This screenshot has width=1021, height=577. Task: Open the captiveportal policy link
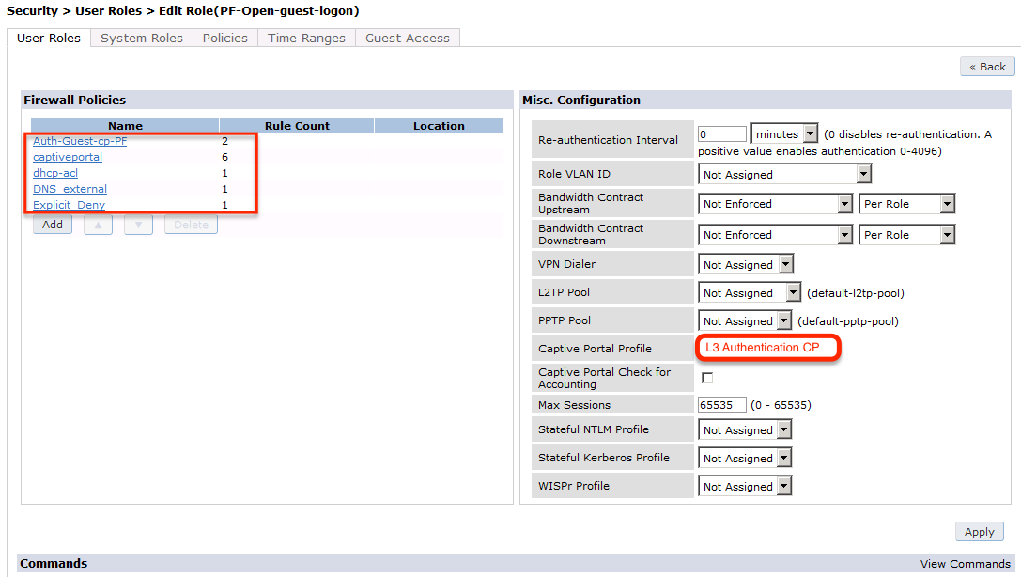[68, 158]
